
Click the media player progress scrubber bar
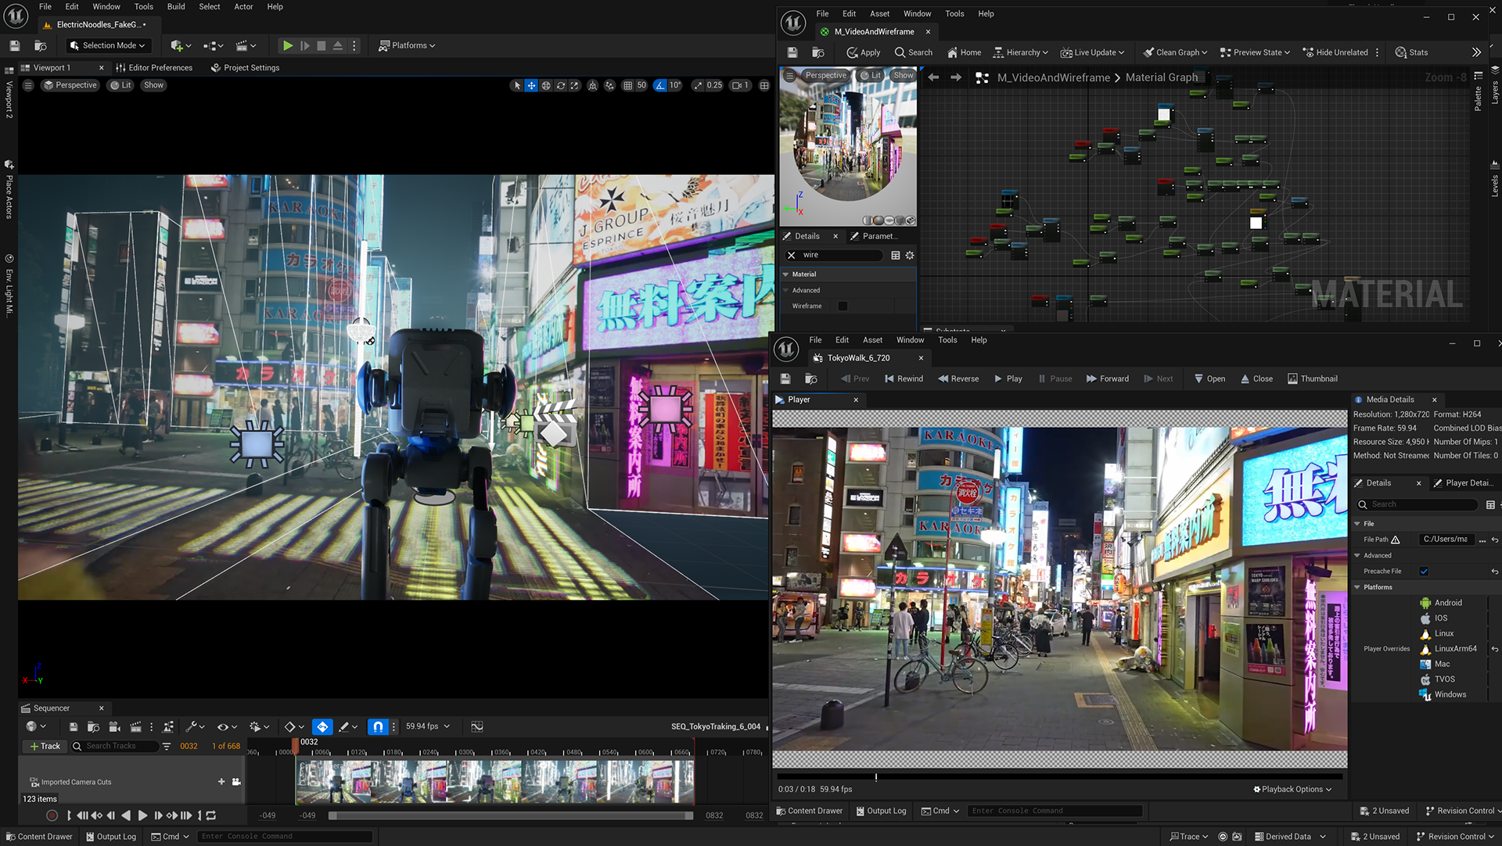pos(1059,777)
